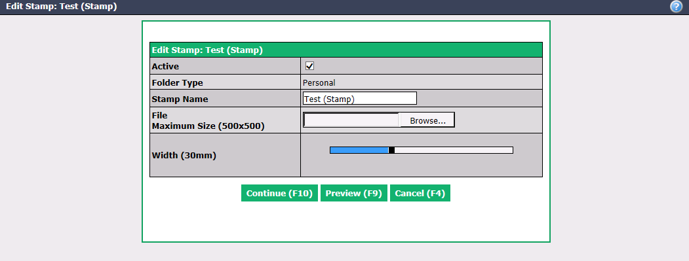Click the blue filled part of the Width slider
This screenshot has height=261, width=689.
pos(359,150)
